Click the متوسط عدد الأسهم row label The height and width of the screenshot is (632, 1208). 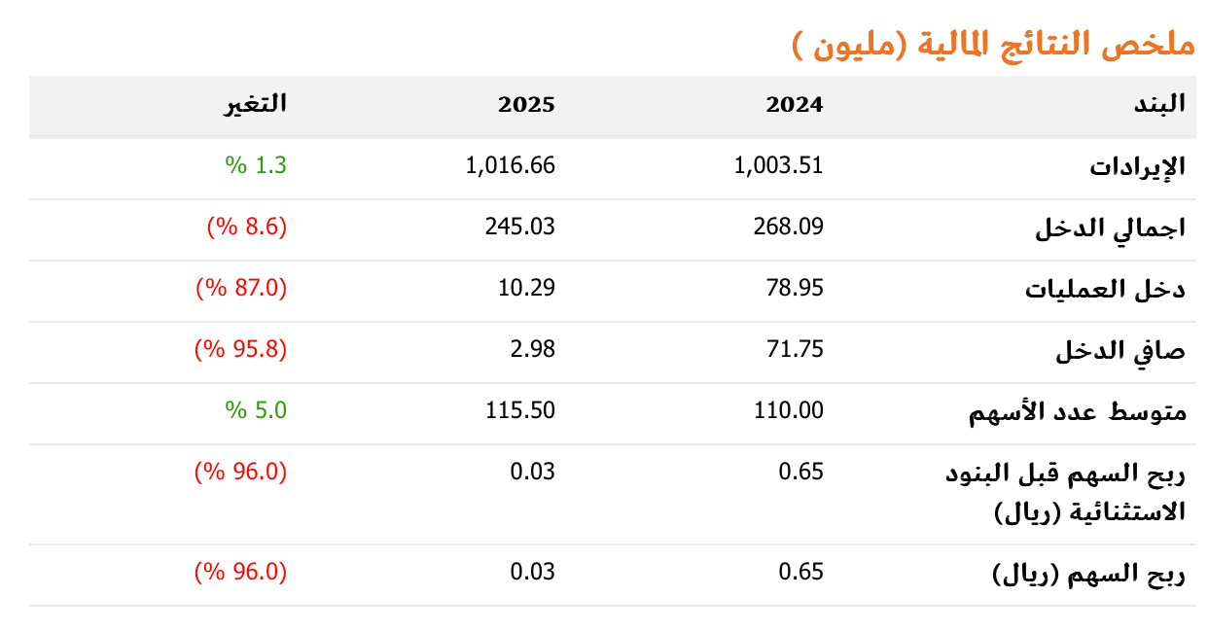point(1078,412)
